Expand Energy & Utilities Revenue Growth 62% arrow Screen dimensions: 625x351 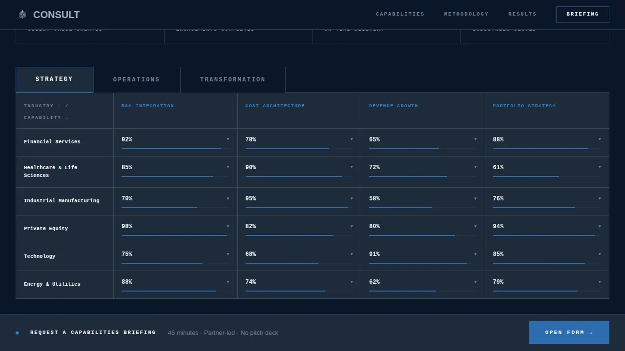click(475, 282)
